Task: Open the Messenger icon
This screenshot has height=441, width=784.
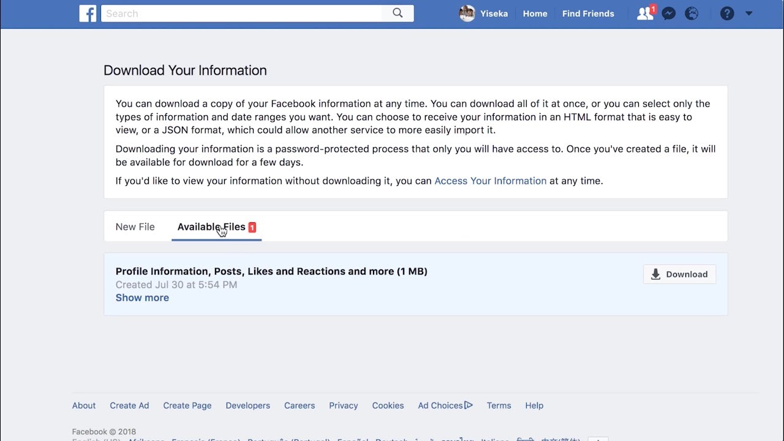Action: click(x=669, y=13)
